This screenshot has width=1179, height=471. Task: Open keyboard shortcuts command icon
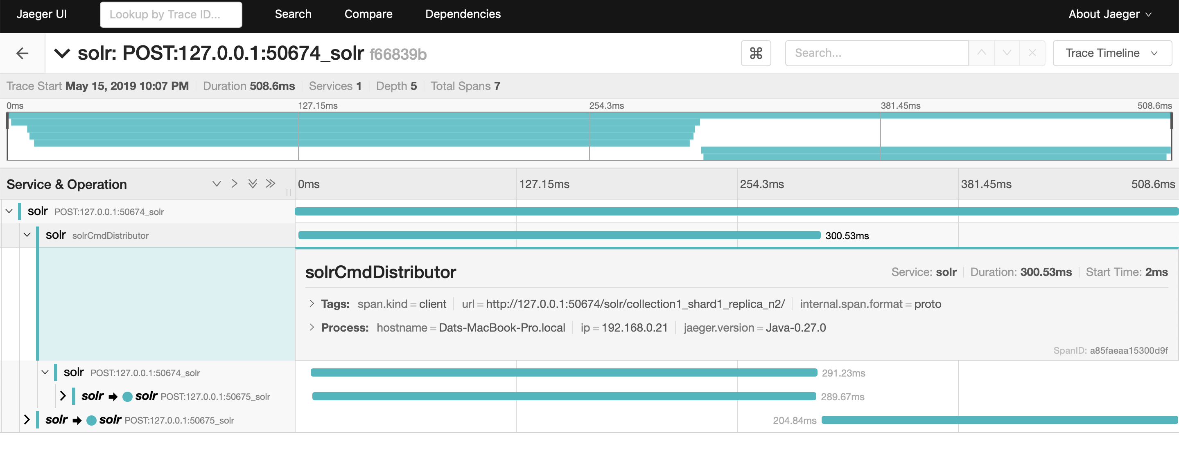click(x=756, y=54)
